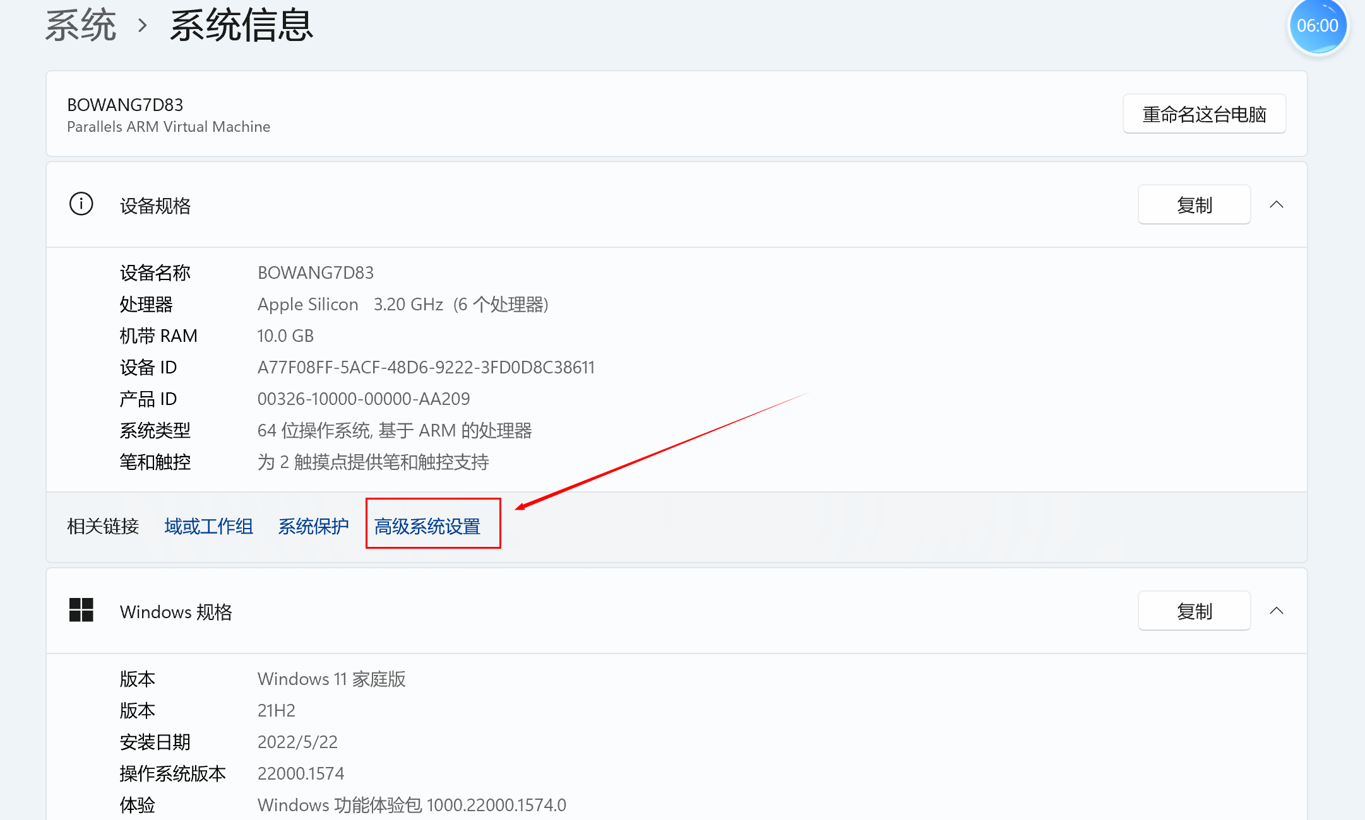Click the 设备 ID label

point(148,367)
